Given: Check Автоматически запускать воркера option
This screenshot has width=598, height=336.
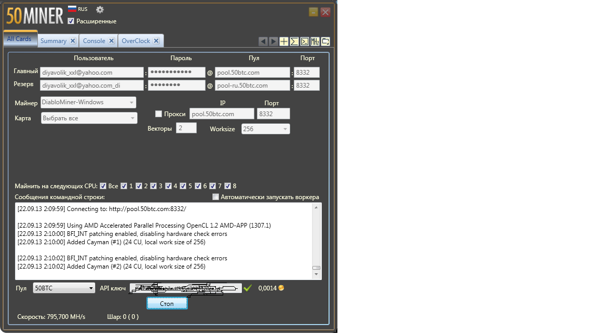Looking at the screenshot, I should (x=216, y=197).
